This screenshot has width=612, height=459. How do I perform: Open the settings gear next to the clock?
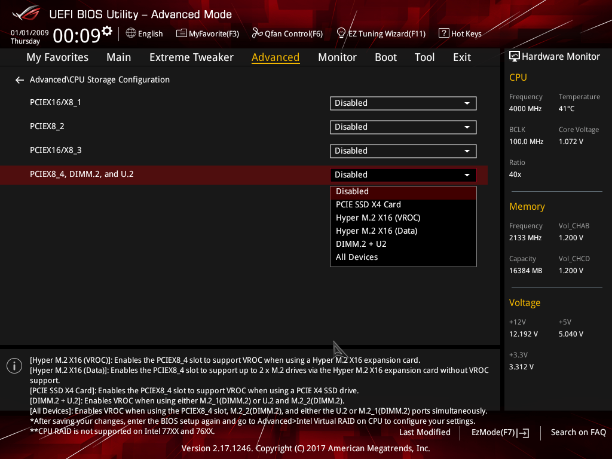pos(107,30)
